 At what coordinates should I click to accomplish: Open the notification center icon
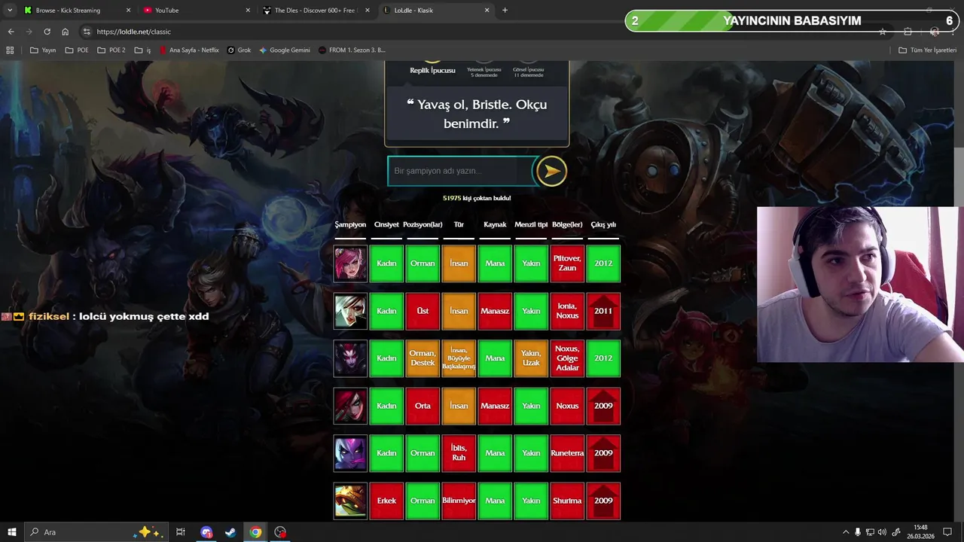[947, 532]
